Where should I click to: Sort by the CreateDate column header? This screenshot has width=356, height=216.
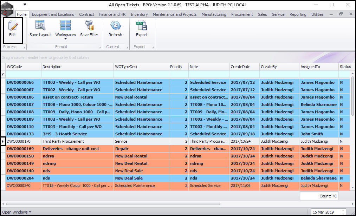(244, 67)
